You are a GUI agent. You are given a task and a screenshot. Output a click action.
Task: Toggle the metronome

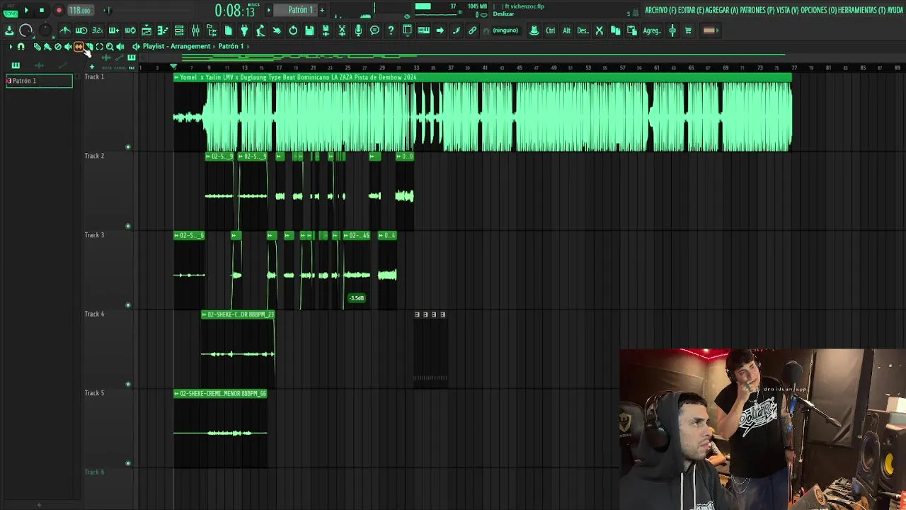coord(64,30)
